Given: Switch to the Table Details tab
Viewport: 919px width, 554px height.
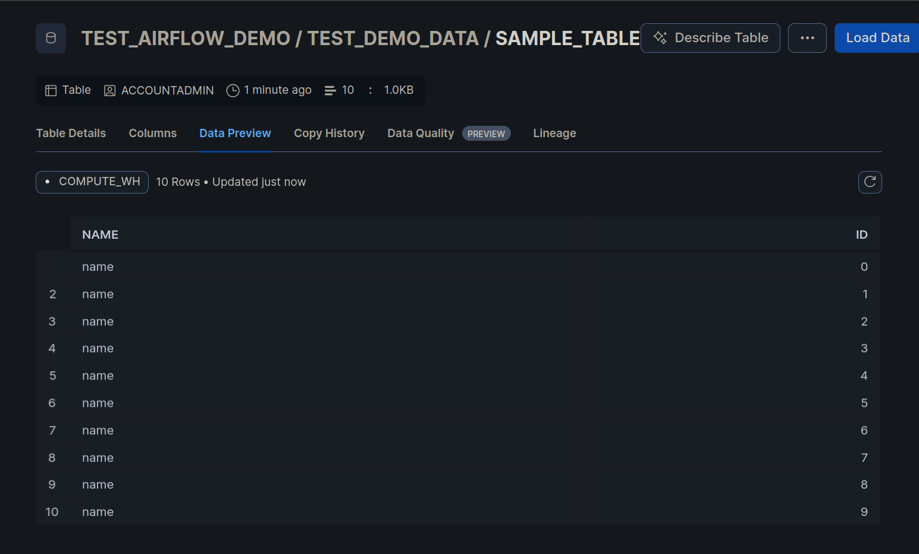Looking at the screenshot, I should [71, 134].
